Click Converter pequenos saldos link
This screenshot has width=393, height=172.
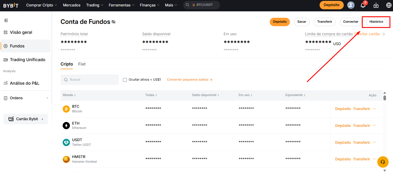tap(190, 80)
